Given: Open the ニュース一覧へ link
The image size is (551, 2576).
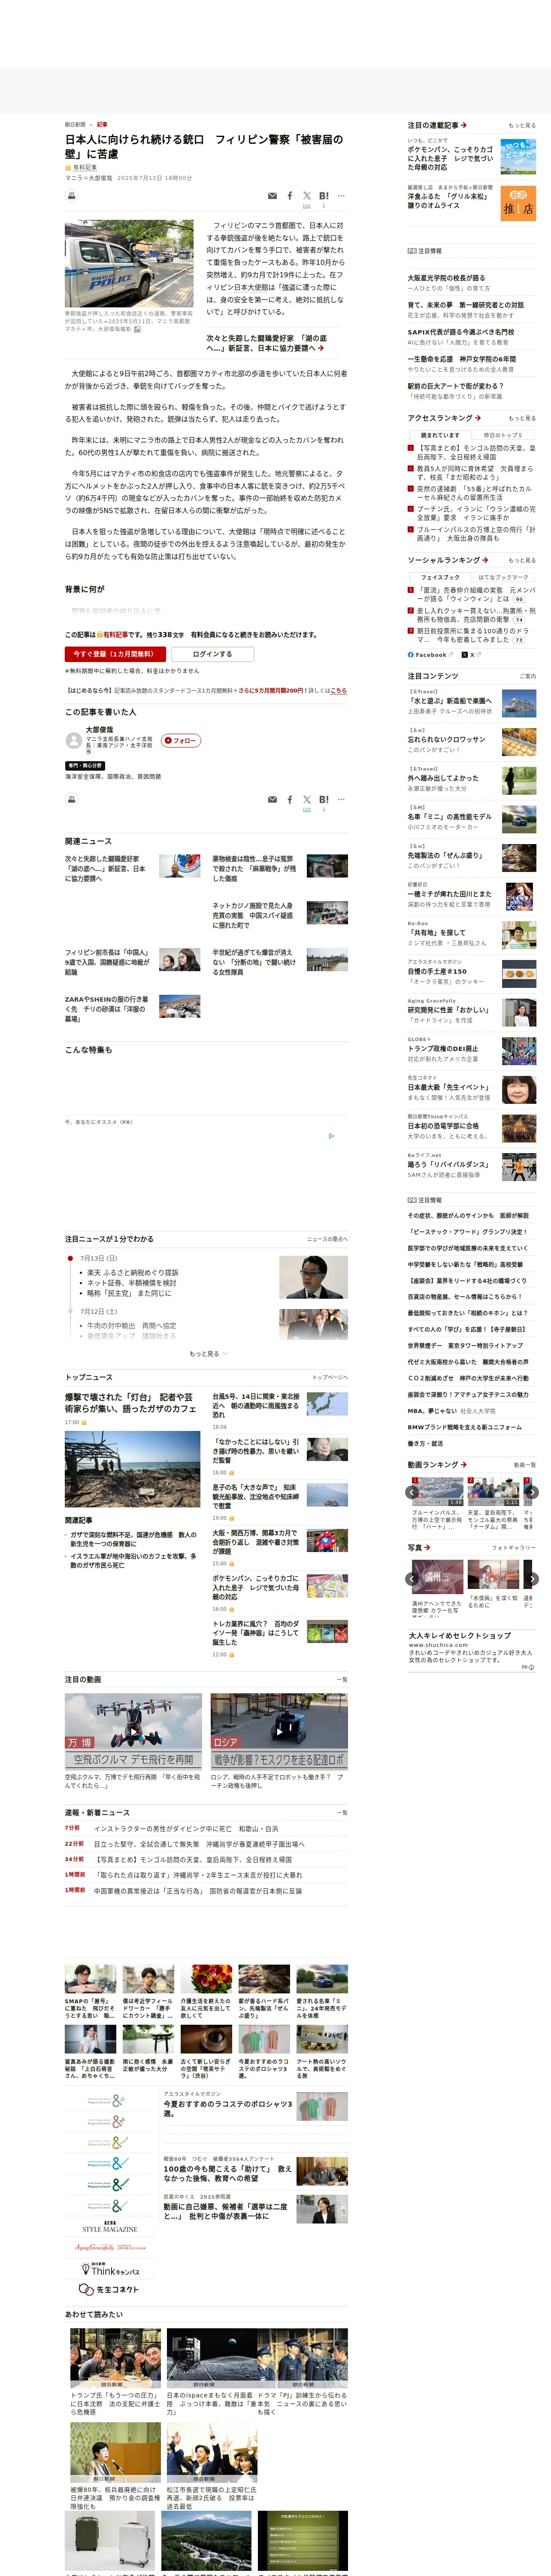Looking at the screenshot, I should (x=327, y=1239).
